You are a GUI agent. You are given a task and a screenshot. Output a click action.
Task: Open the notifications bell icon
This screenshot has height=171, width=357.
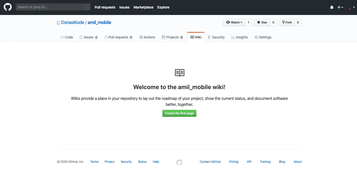point(332,7)
